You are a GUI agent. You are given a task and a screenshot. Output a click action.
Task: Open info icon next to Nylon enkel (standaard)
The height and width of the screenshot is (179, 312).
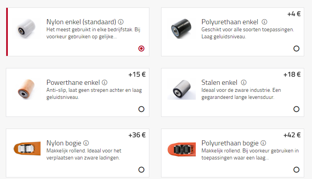121,22
